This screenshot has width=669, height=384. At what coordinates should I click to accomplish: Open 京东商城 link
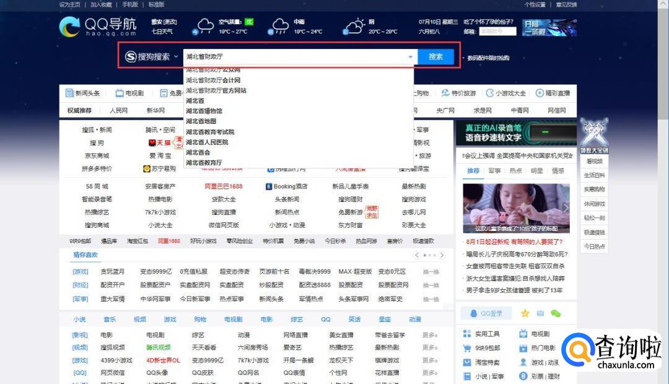coord(97,155)
